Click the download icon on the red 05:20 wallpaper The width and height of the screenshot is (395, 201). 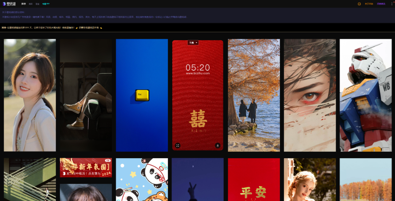[218, 145]
